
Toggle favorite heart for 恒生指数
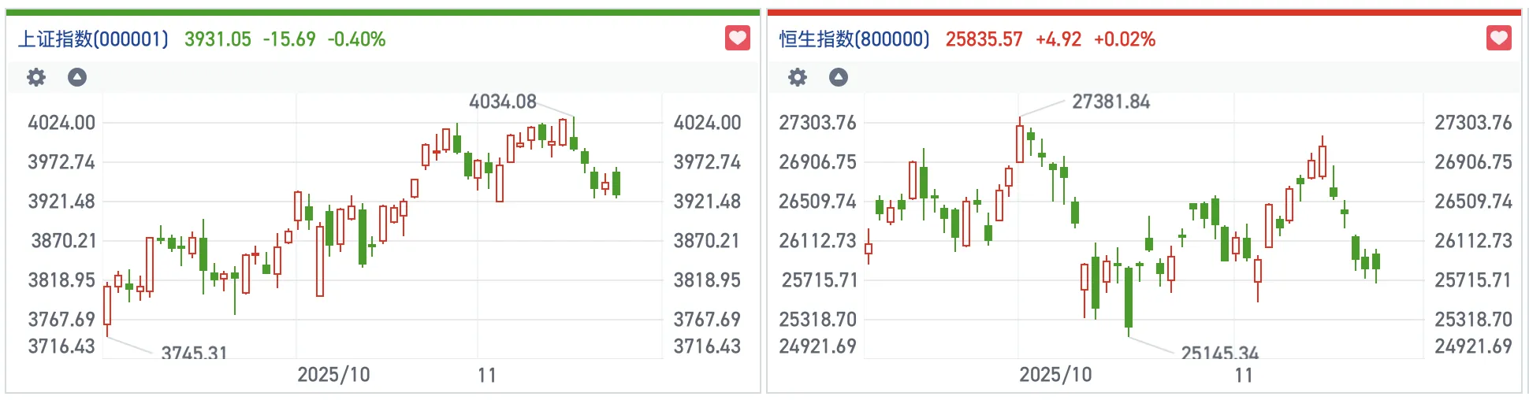(1498, 38)
